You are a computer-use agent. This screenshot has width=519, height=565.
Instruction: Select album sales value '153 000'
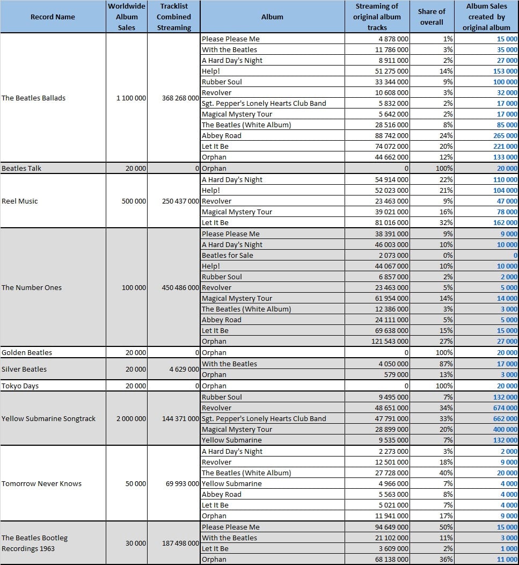505,71
